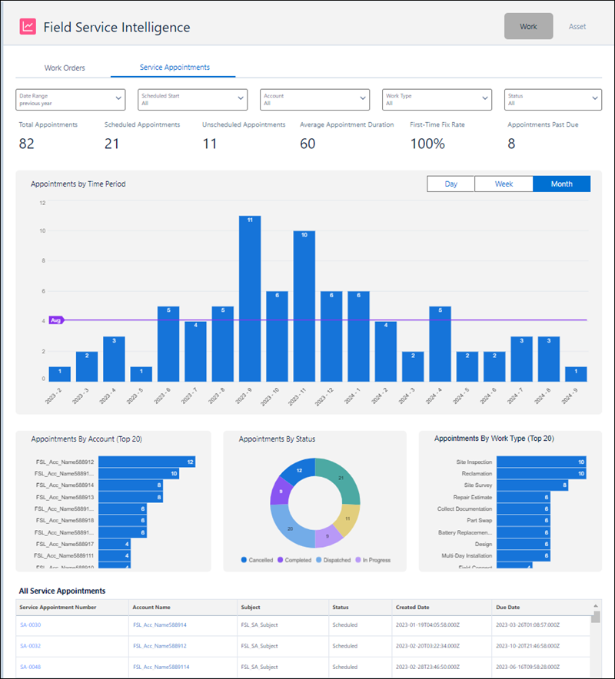Click the Field Service Intelligence chart icon
The height and width of the screenshot is (679, 615).
click(x=28, y=25)
